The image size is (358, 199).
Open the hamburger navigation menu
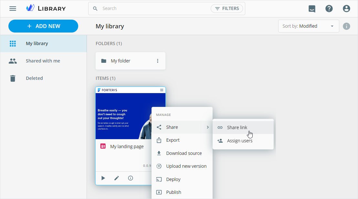tap(13, 9)
